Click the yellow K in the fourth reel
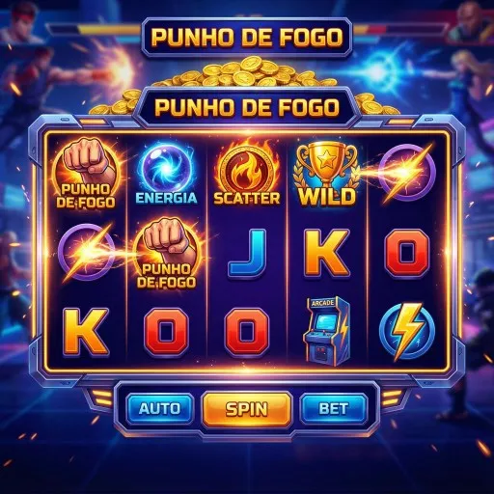The image size is (494, 494). [x=327, y=253]
